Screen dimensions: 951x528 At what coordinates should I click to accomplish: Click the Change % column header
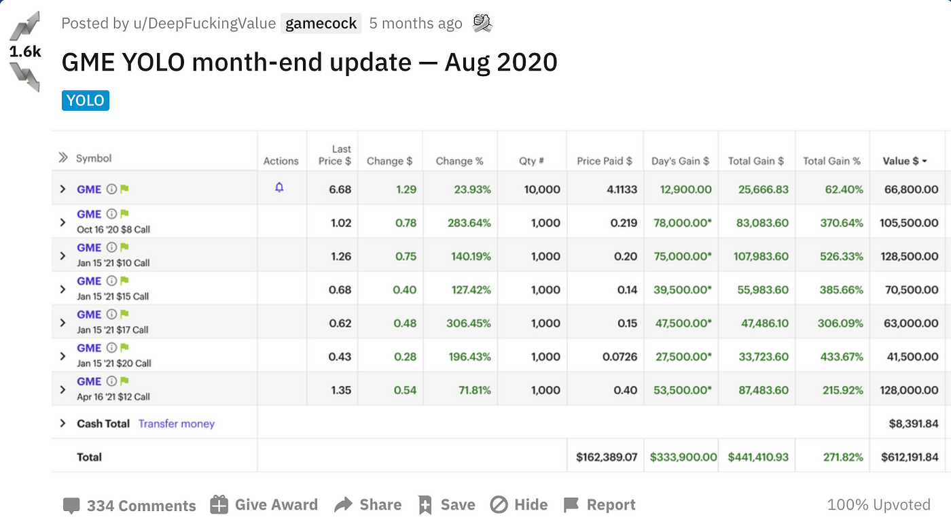(x=459, y=161)
